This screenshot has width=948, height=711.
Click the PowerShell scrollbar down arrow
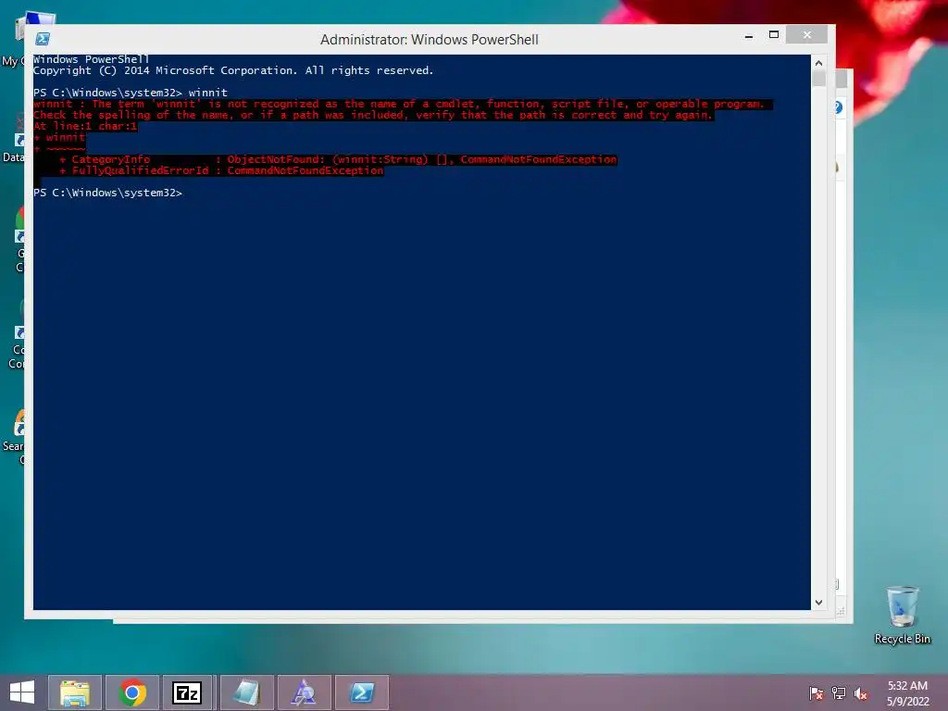pyautogui.click(x=818, y=602)
